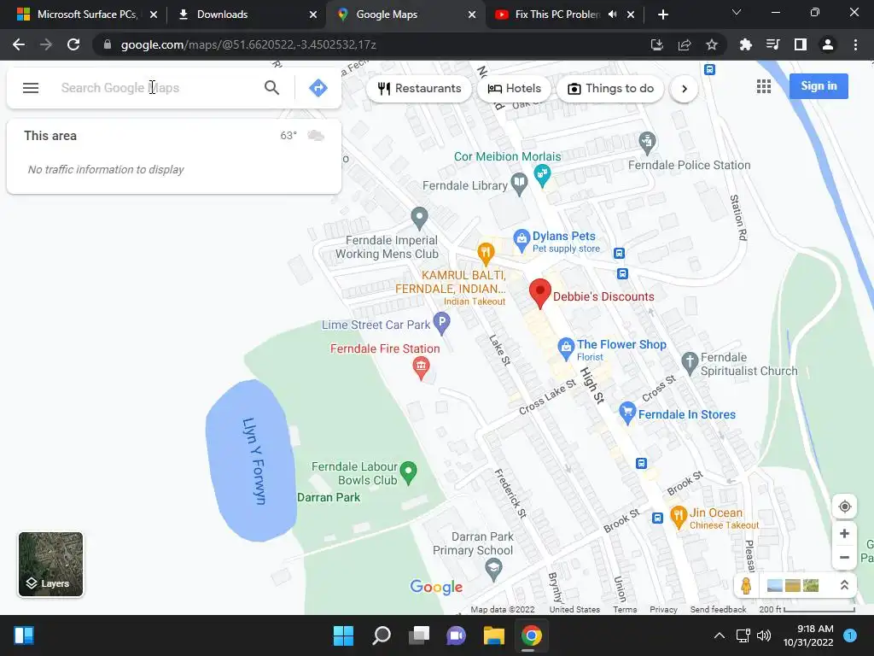
Task: Open Directions with the blue arrow icon
Action: pos(318,88)
